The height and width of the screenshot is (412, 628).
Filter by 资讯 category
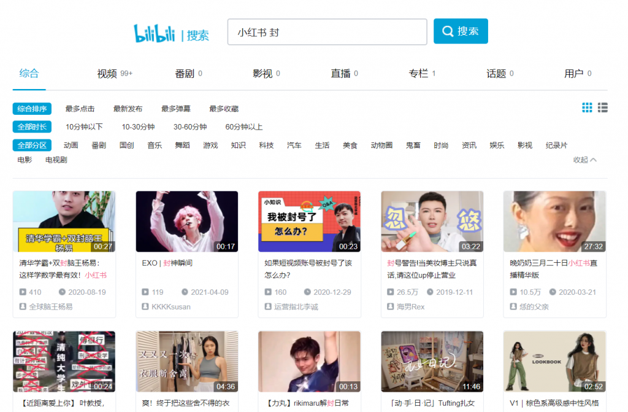point(469,146)
